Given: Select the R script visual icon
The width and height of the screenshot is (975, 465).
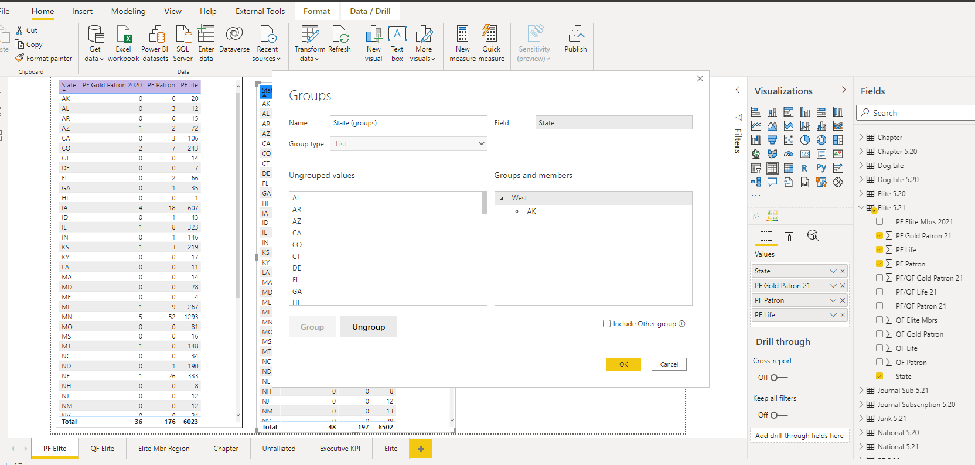Looking at the screenshot, I should click(804, 168).
